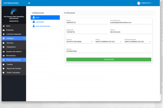Open the Distritos Municipales dropdown
The height and width of the screenshot is (108, 163).
138,42
